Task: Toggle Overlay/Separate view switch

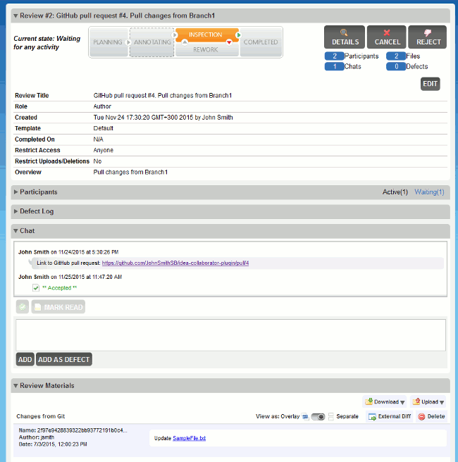Action: click(318, 417)
